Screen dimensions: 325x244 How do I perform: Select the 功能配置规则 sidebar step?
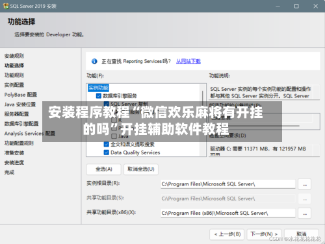[x=19, y=143]
